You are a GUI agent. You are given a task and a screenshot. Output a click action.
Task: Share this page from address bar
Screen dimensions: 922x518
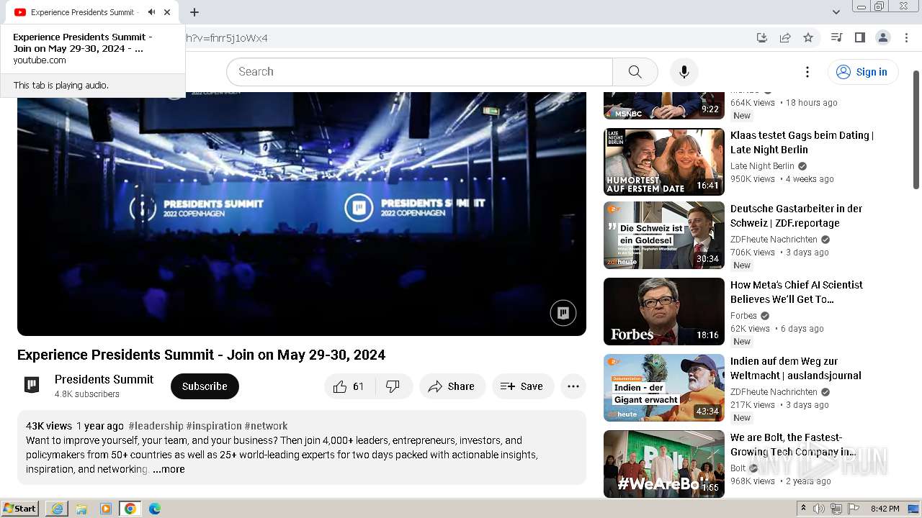tap(785, 38)
